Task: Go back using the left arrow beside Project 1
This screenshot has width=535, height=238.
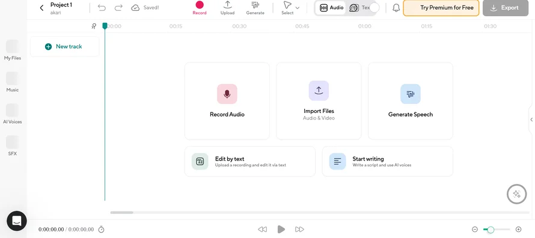Action: 41,8
